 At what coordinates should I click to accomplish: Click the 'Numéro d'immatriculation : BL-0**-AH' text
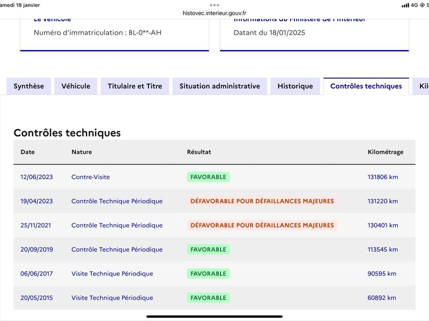click(98, 33)
